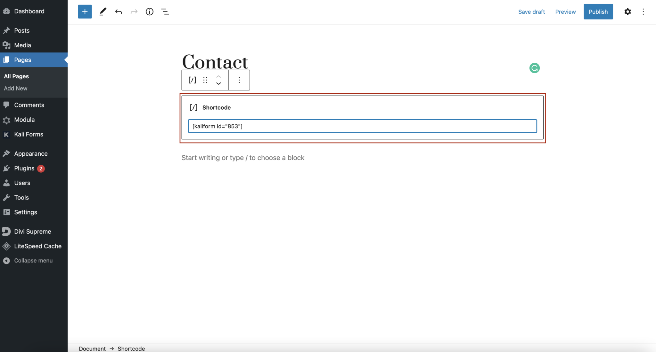Open the Posts menu
Screen dimensions: 656x352
pos(21,30)
